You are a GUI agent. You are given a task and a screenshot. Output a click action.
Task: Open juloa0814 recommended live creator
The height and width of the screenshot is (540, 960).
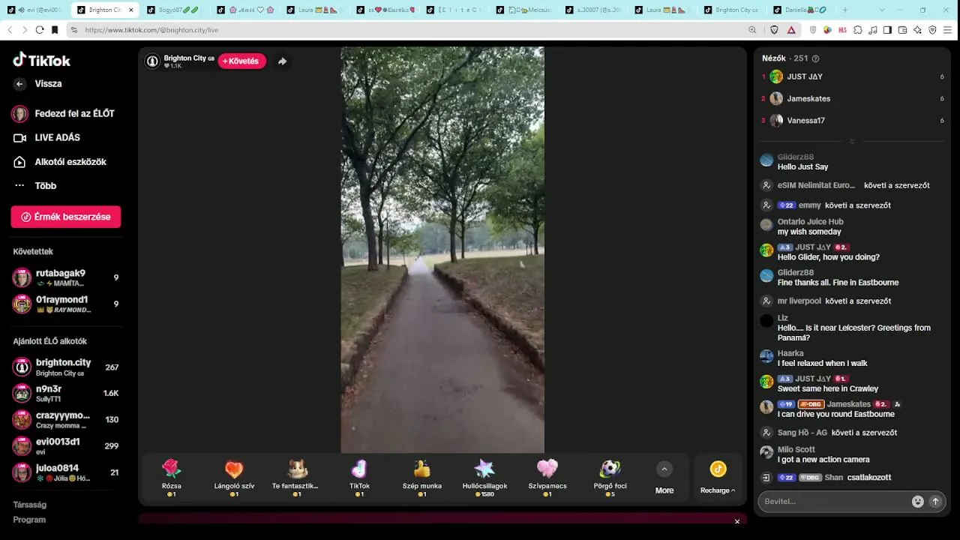(66, 472)
